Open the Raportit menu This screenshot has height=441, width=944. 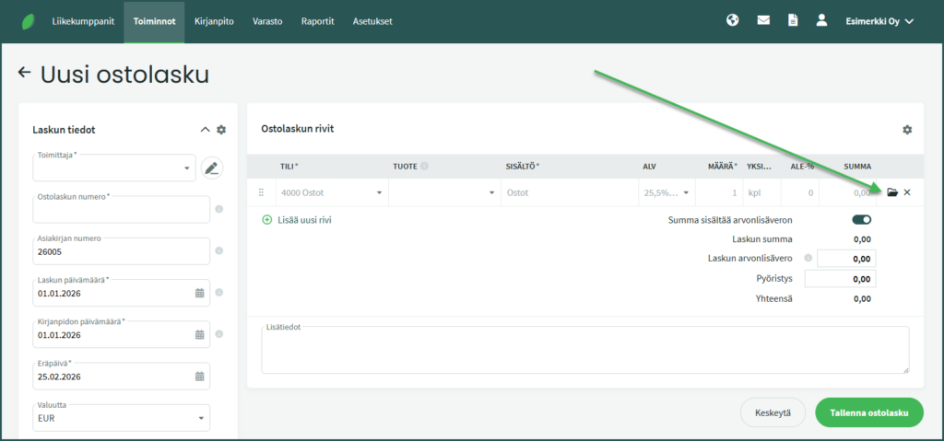click(x=317, y=21)
